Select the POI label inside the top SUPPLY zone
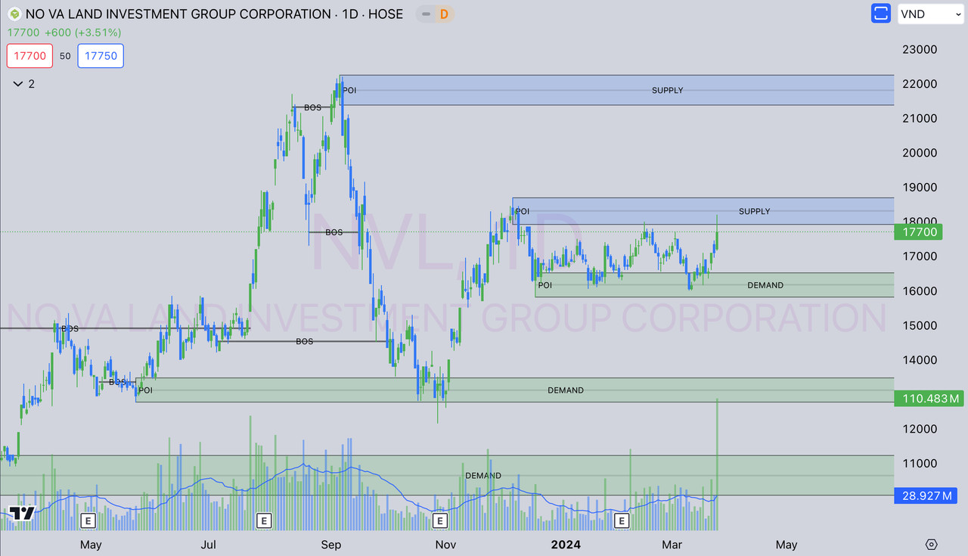 tap(349, 90)
